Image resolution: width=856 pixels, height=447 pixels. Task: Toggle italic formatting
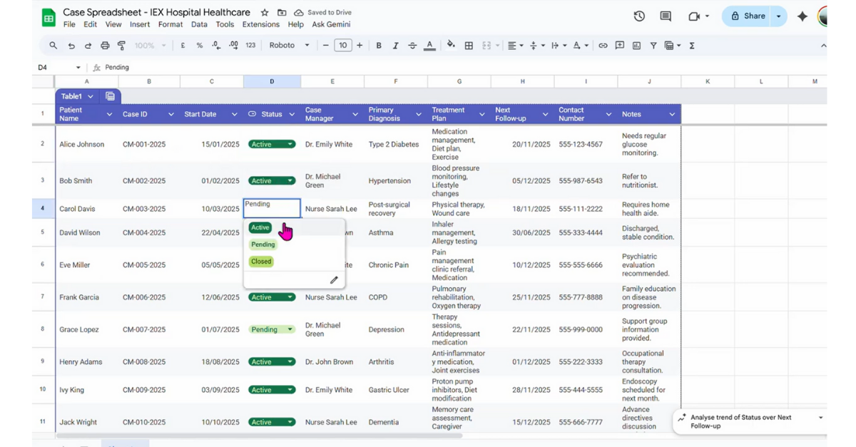click(x=395, y=45)
